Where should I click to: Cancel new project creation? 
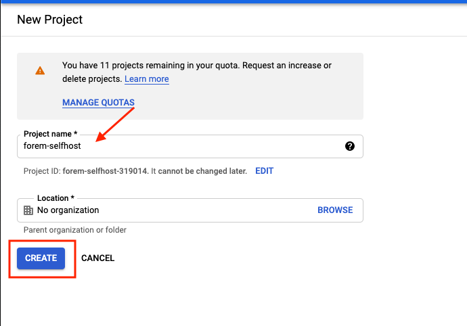point(97,258)
